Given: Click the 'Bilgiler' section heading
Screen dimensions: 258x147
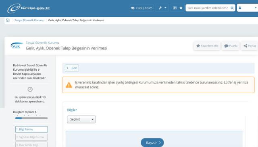Looking at the screenshot, I should click(72, 110).
